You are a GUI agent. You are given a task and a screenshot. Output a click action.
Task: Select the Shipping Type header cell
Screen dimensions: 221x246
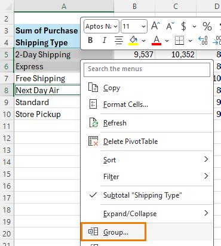pos(47,42)
